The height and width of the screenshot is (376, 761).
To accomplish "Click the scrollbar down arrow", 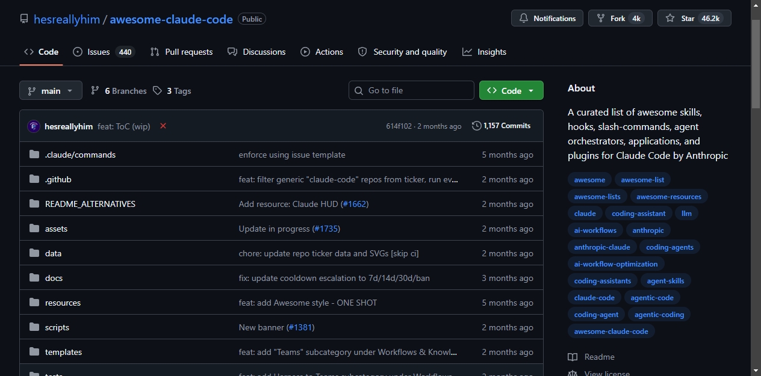I will pos(756,371).
